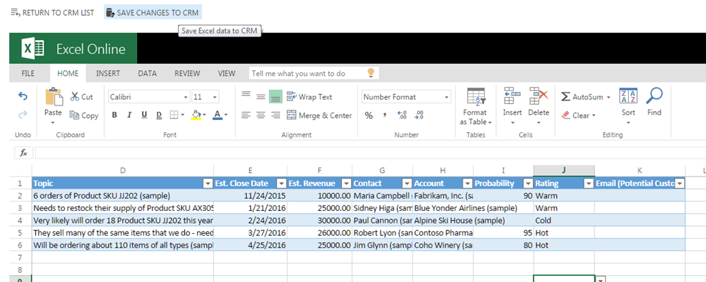Toggle Bold formatting

pos(114,115)
